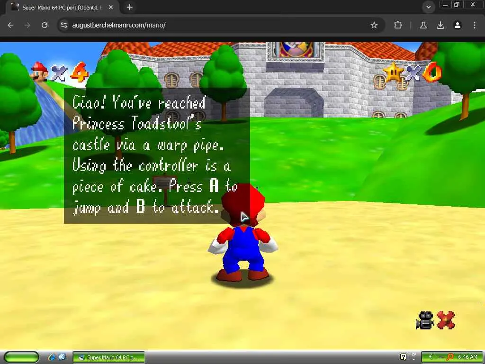
Task: Click the 6:46 AM system clock
Action: coord(467,357)
